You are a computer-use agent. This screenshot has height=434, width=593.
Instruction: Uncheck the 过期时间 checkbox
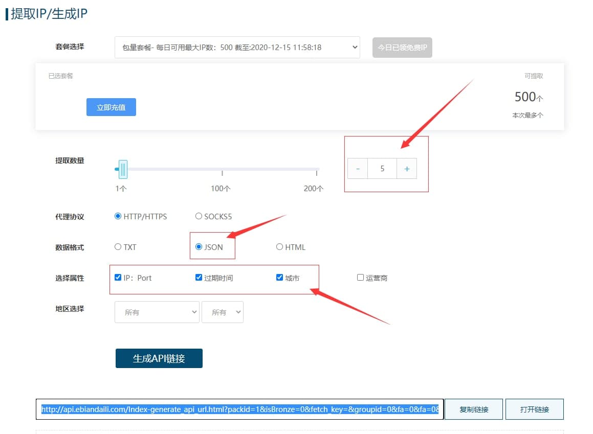[199, 277]
